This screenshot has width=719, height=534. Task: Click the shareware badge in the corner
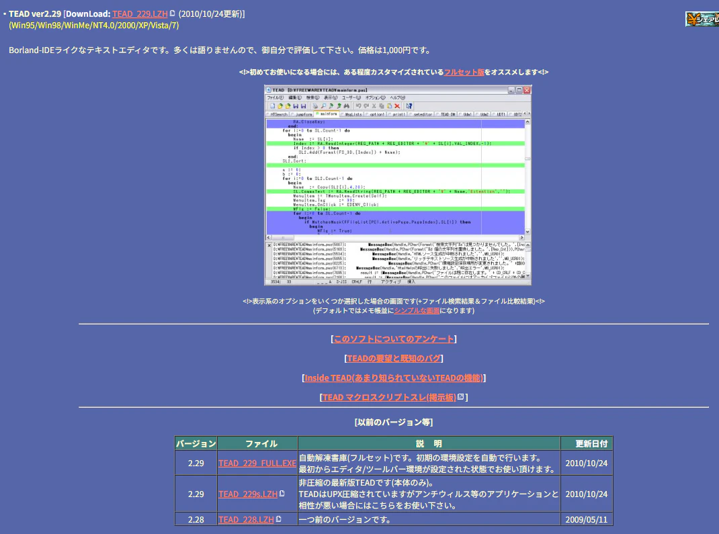pos(702,19)
